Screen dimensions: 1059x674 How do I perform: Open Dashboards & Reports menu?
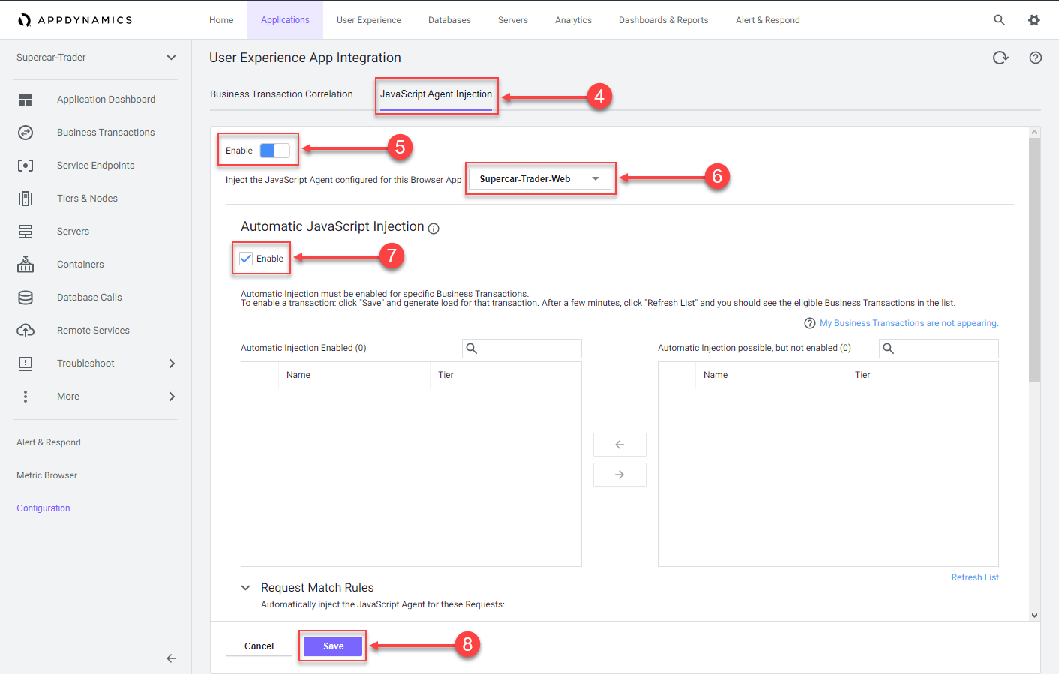pyautogui.click(x=664, y=20)
